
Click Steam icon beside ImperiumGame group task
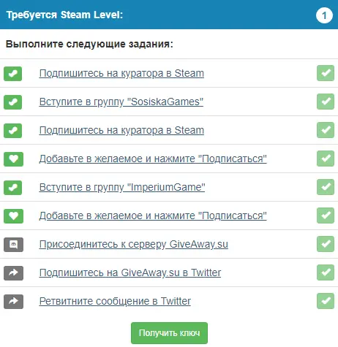tap(12, 188)
